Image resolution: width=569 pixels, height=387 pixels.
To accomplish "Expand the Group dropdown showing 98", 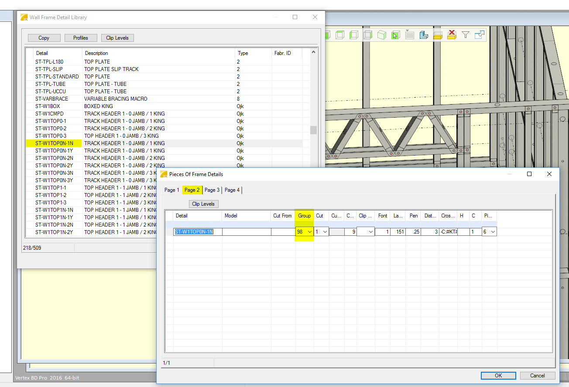I will tap(309, 232).
